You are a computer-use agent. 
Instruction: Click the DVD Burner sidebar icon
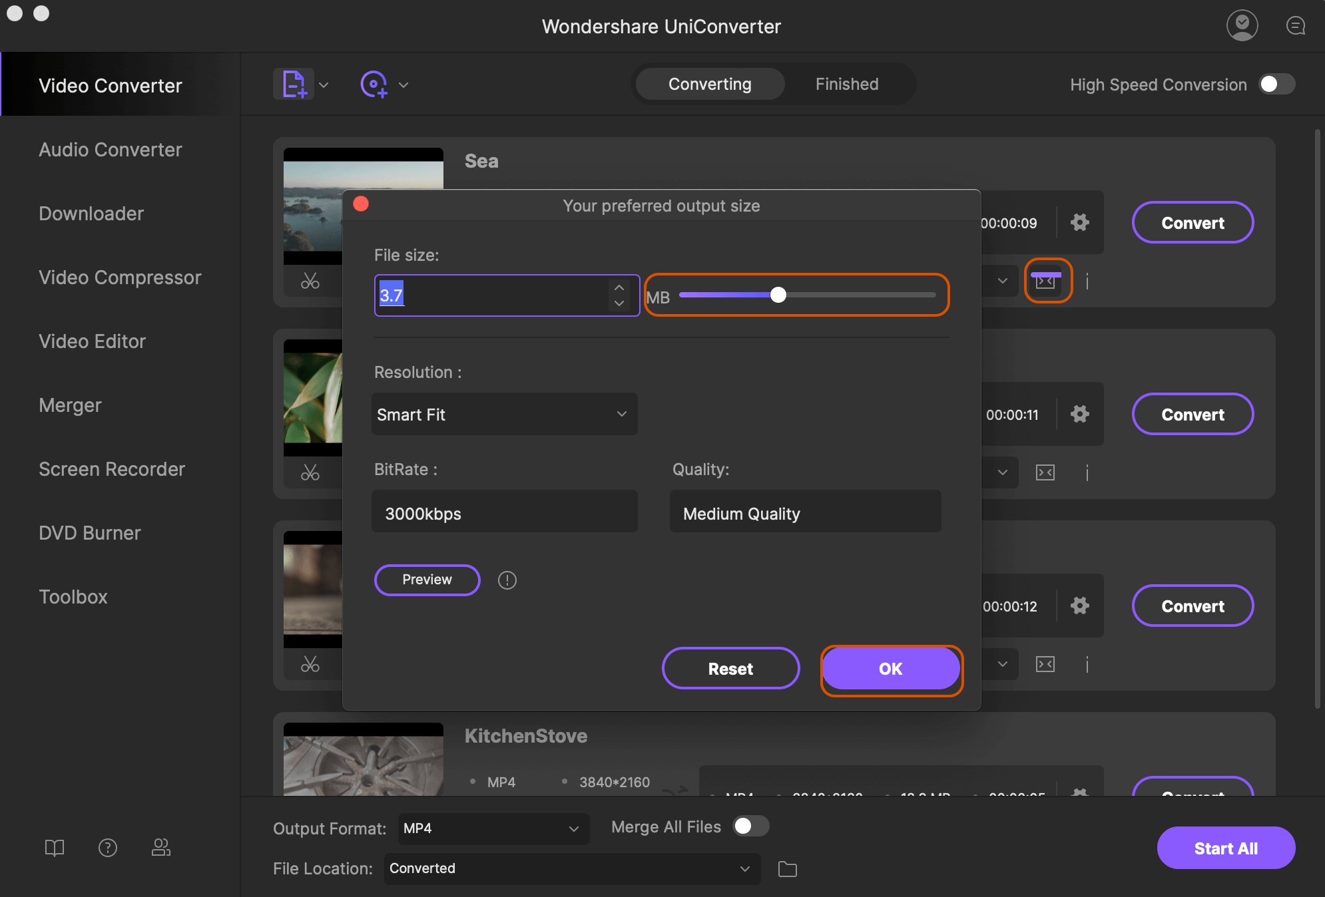coord(87,532)
